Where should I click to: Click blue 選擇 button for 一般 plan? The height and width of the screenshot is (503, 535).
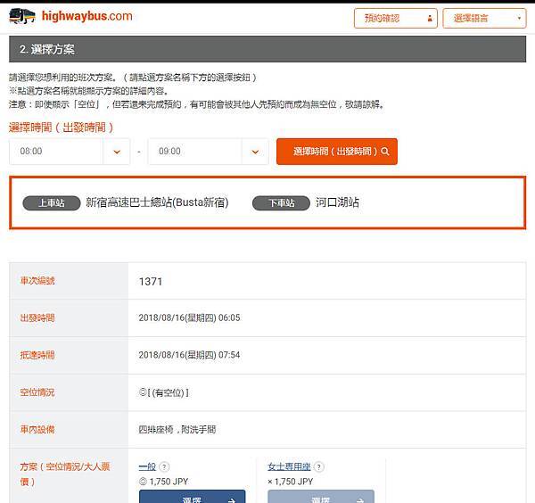(192, 497)
